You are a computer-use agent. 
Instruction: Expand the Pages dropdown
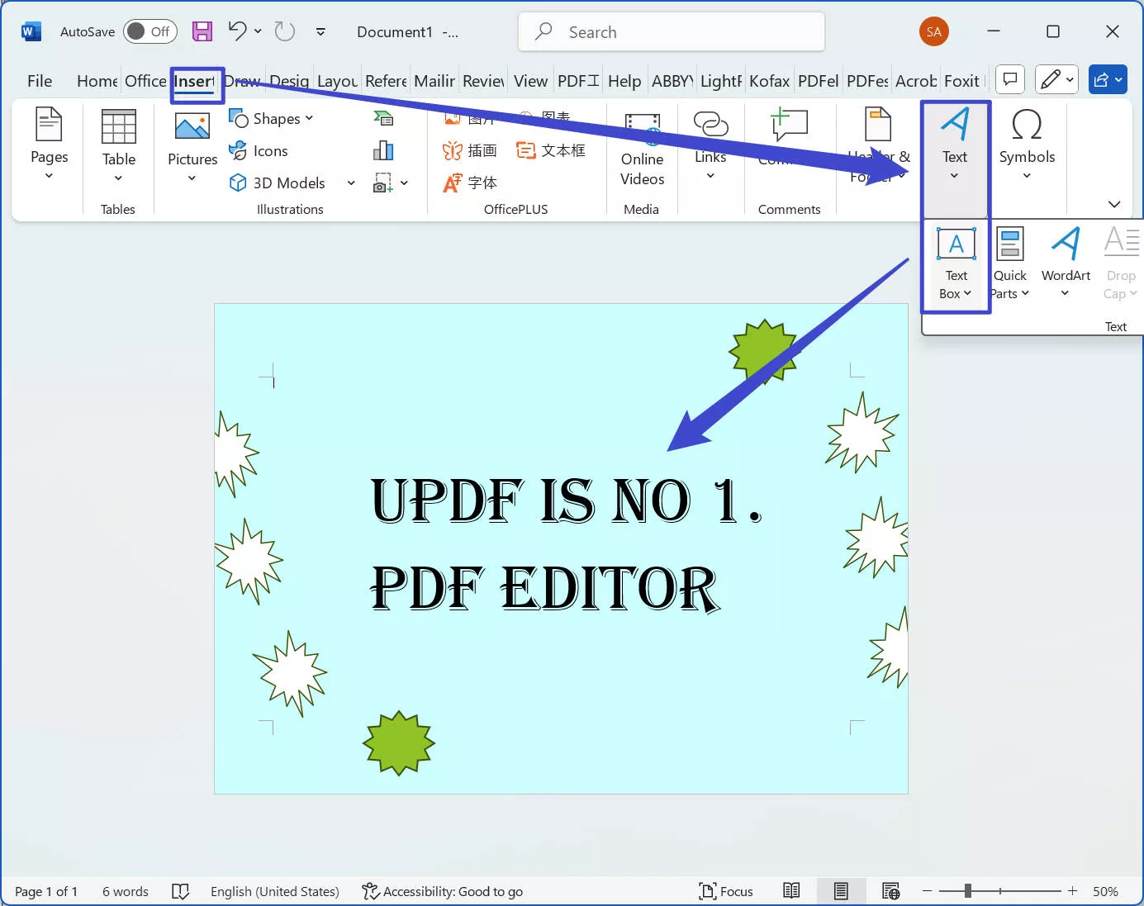49,175
